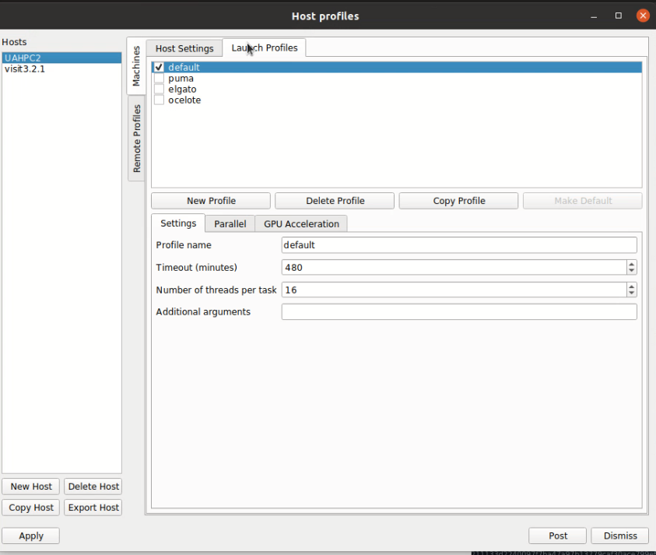Select the visit3.2.1 host
656x555 pixels.
pos(62,68)
